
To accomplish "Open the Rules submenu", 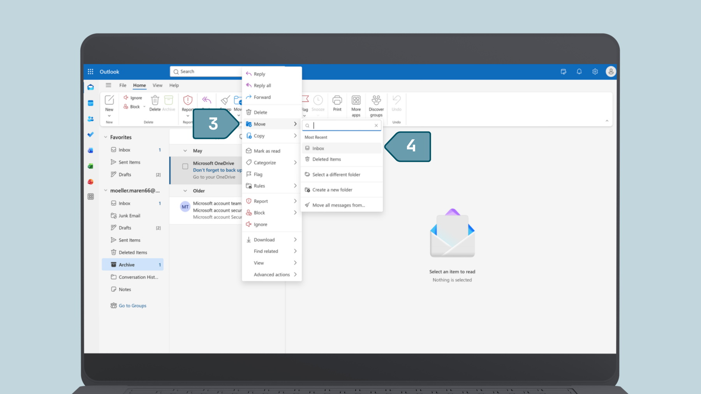I will 272,186.
